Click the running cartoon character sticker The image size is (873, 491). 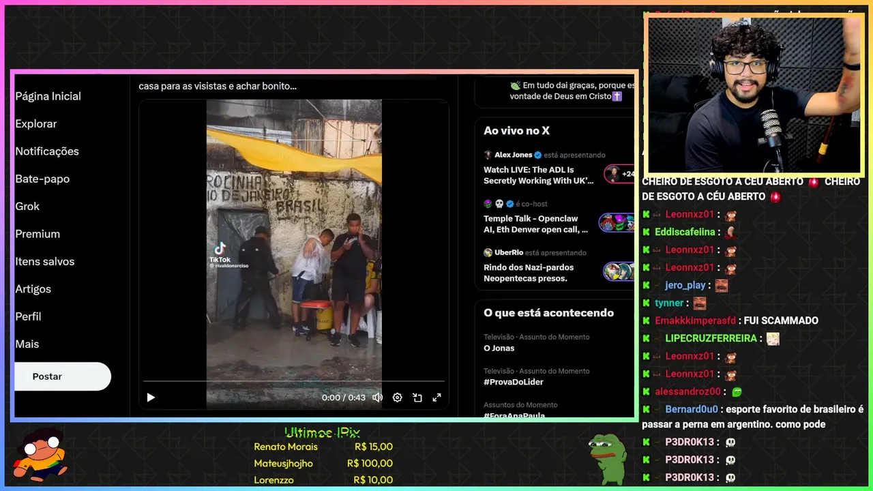tap(42, 453)
